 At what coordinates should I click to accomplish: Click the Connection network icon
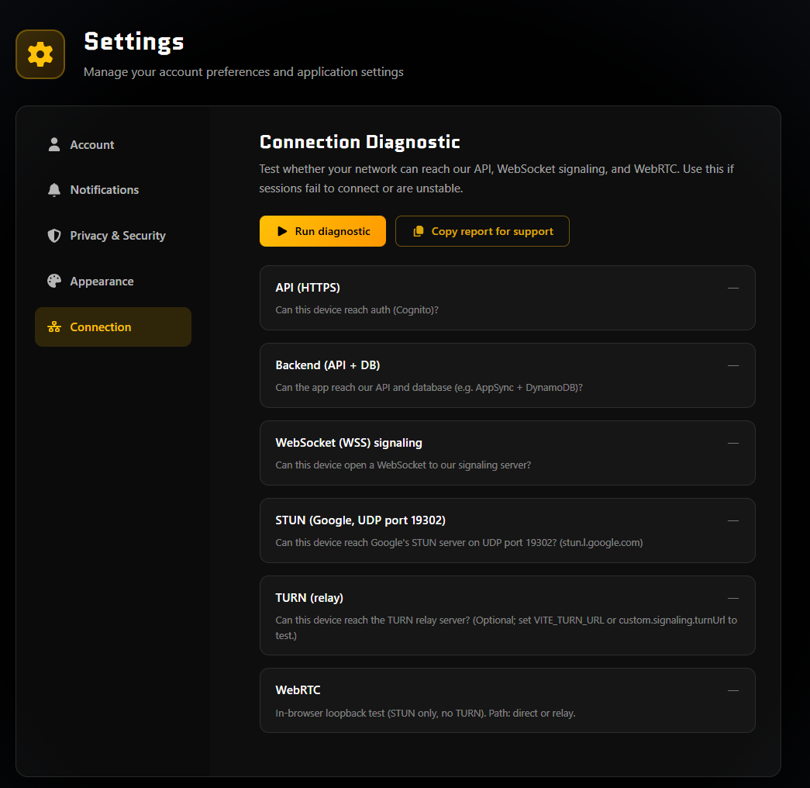point(54,327)
